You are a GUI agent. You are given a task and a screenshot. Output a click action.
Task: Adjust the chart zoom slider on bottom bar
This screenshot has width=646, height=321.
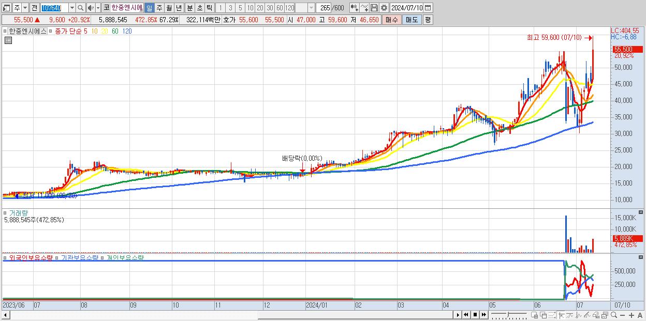508,315
